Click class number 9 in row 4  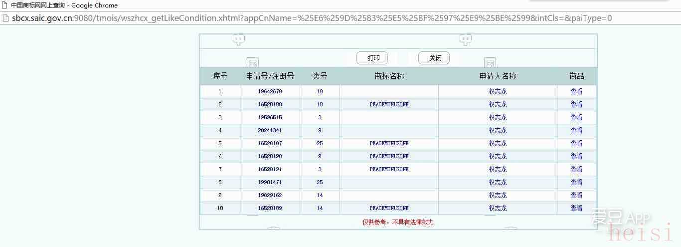click(320, 131)
